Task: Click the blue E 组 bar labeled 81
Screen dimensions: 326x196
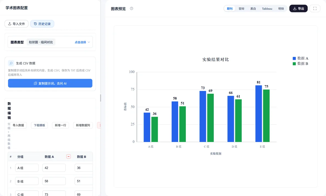Action: tap(259, 114)
